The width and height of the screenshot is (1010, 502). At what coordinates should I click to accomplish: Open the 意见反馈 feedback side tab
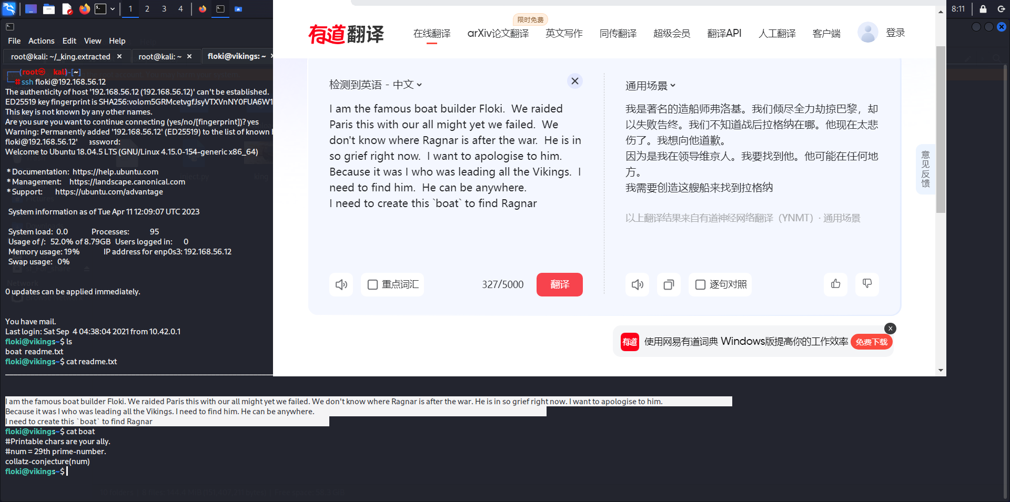pyautogui.click(x=925, y=169)
